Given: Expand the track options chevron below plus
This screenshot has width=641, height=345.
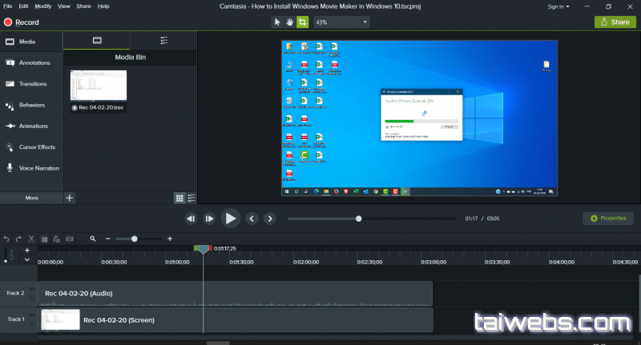Looking at the screenshot, I should tap(27, 259).
